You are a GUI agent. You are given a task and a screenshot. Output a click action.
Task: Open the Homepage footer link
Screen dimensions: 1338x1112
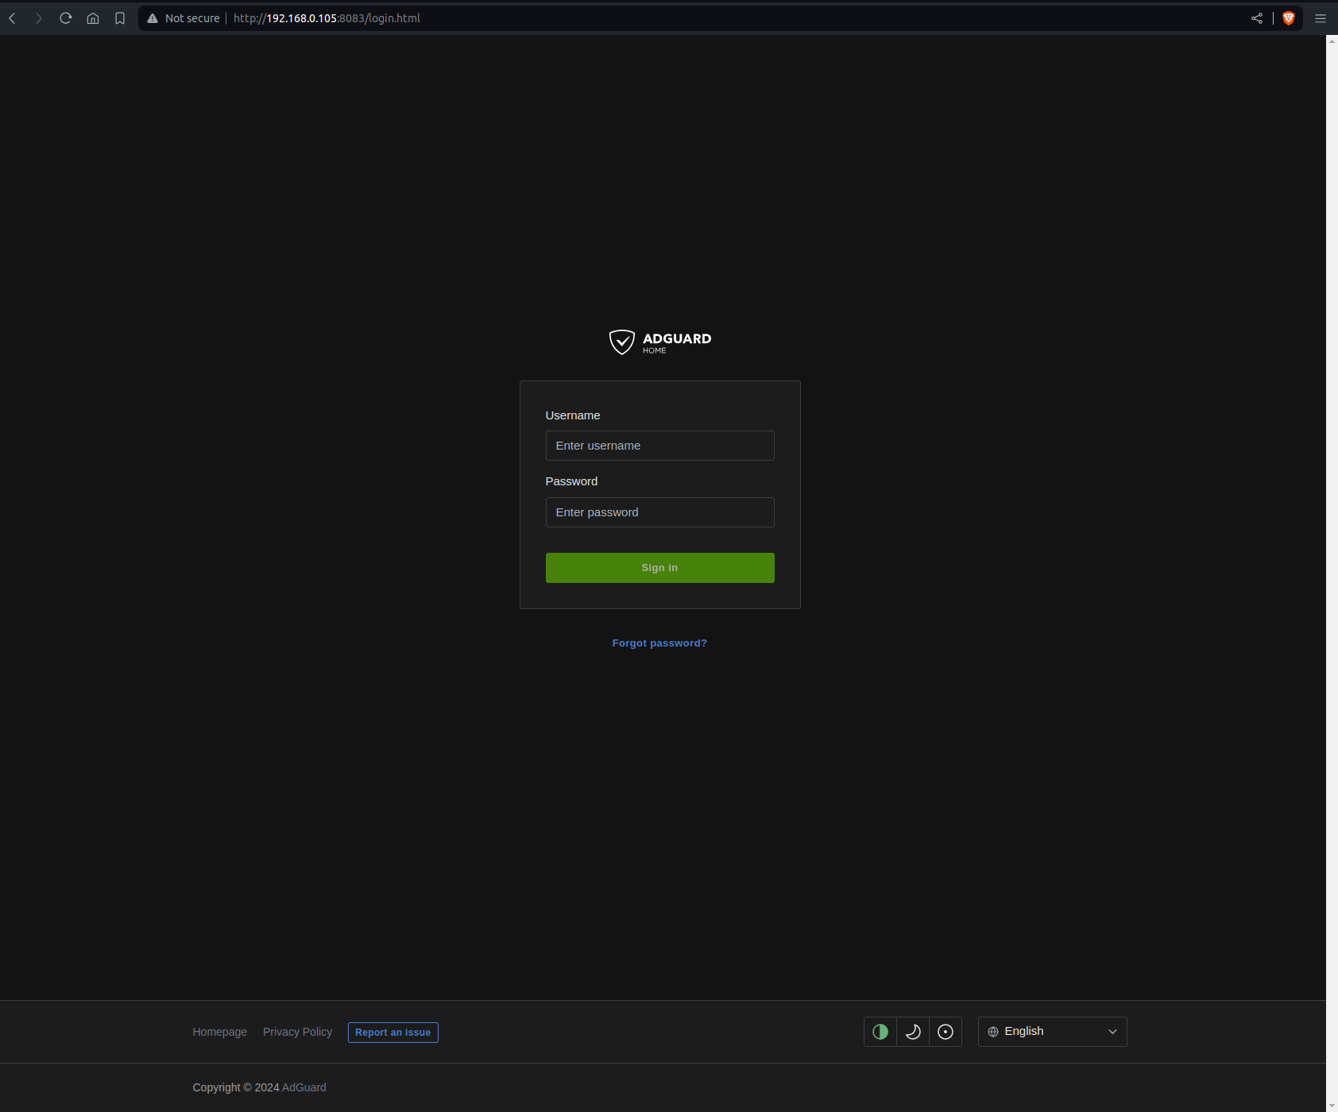219,1032
